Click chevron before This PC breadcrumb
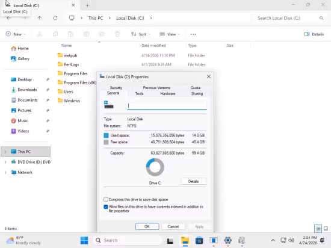This screenshot has height=248, width=331. [81, 18]
